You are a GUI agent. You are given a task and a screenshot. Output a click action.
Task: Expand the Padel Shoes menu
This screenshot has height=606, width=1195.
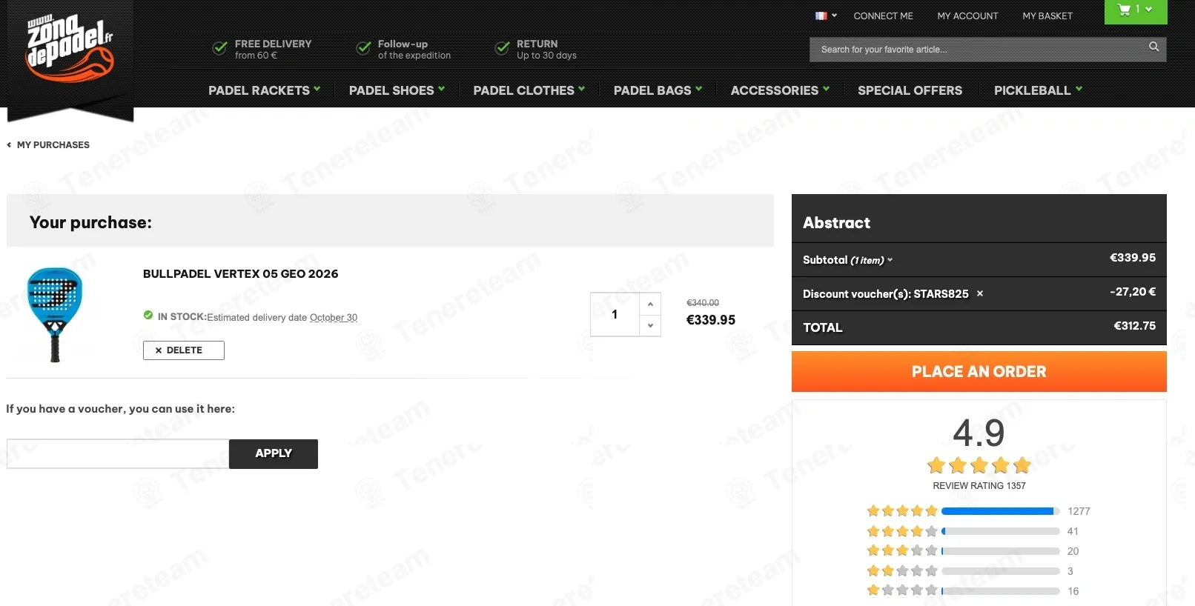tap(397, 90)
